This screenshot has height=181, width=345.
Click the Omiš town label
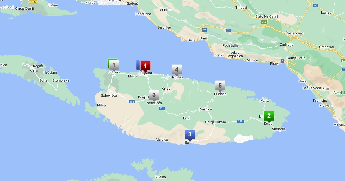204,38
